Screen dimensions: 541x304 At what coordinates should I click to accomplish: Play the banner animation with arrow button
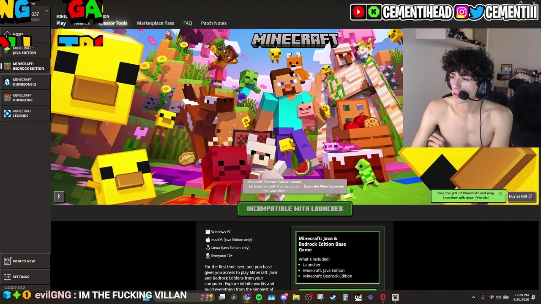click(59, 196)
